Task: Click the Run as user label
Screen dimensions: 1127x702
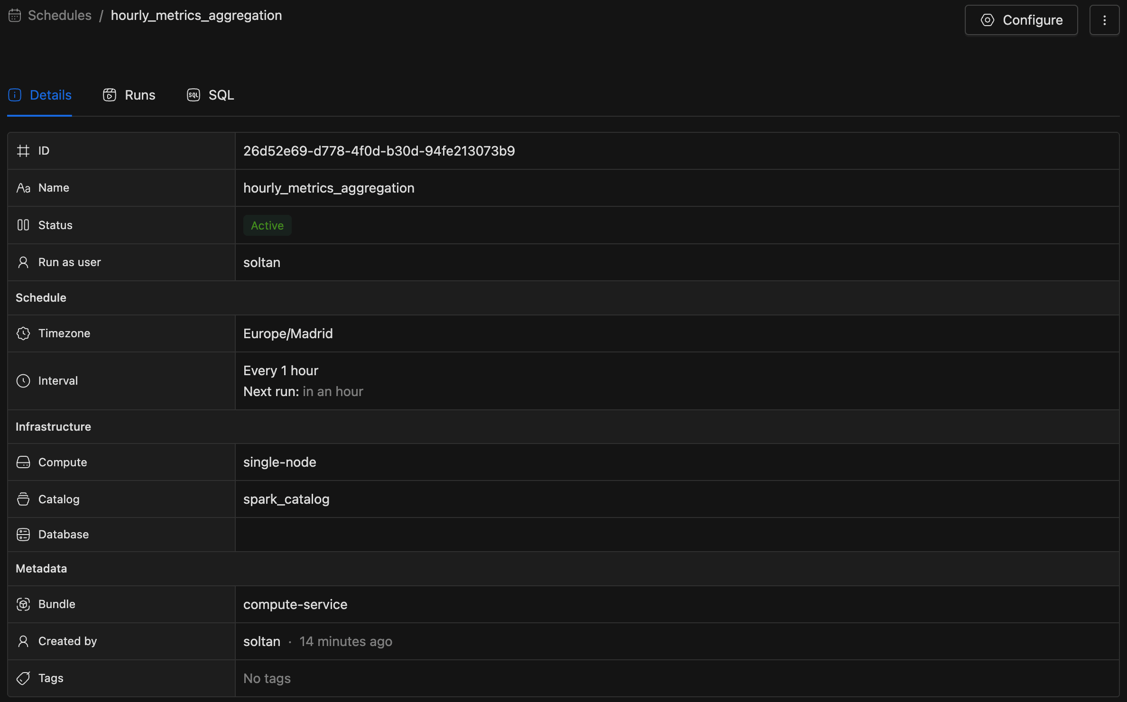Action: click(x=70, y=262)
